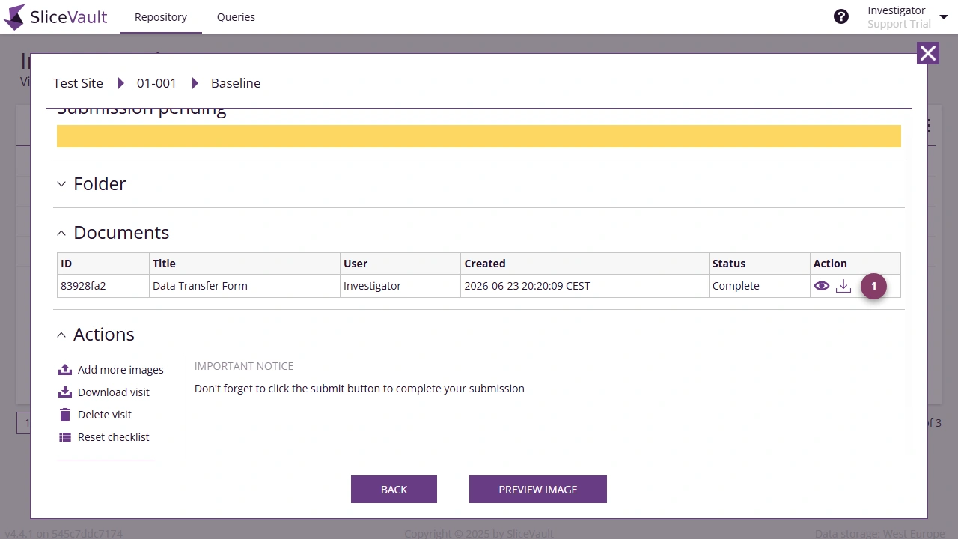Screen dimensions: 958x539
Task: Click the IMPORTANT NOTICE heading
Action: tap(244, 366)
